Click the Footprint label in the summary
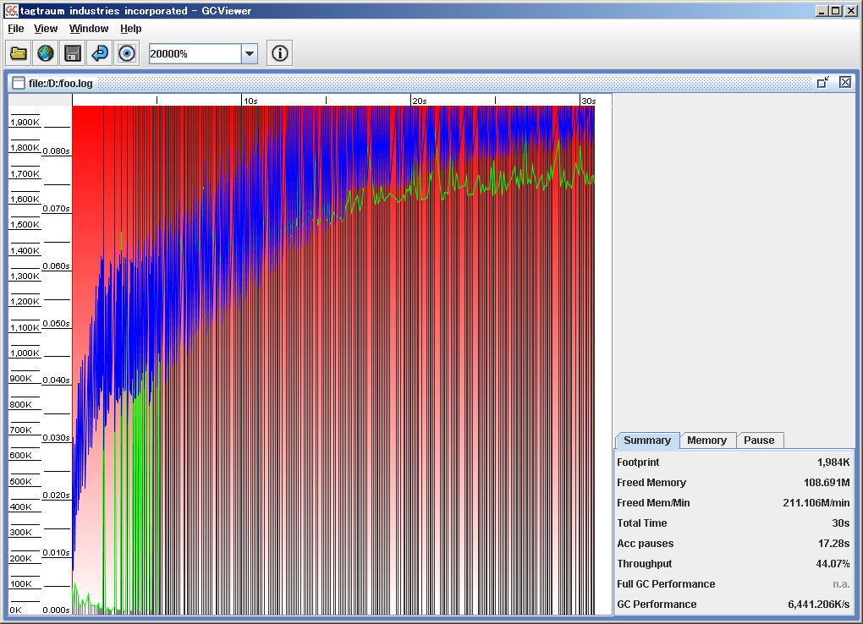 (638, 463)
